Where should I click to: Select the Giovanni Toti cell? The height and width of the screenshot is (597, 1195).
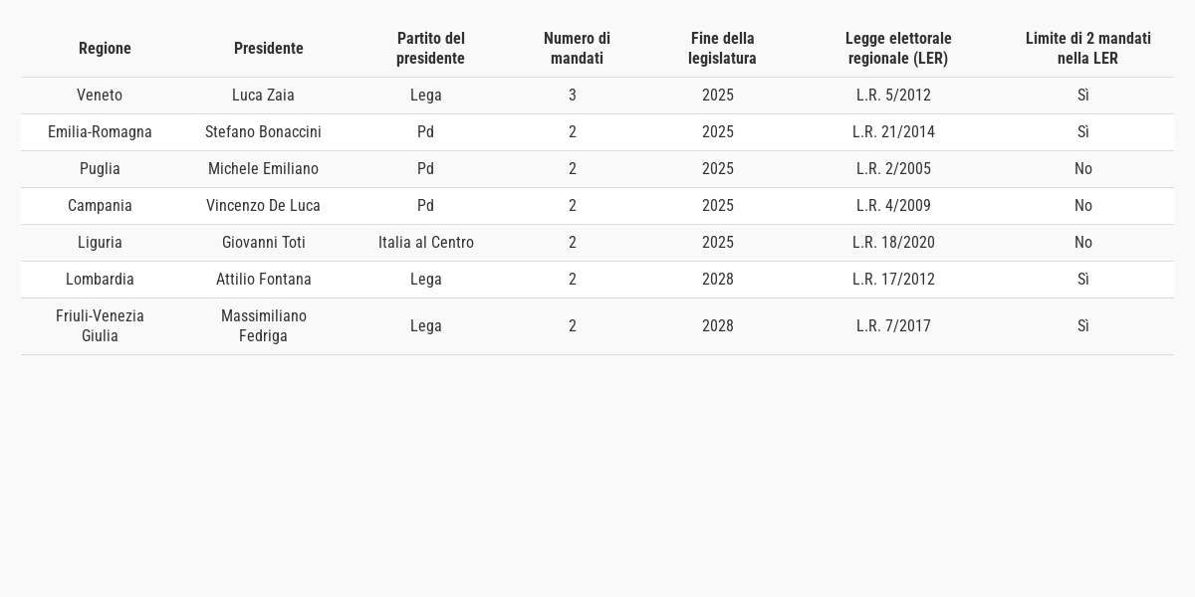[263, 243]
